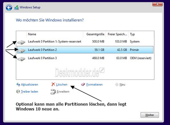This screenshot has height=125, width=170.
Task: Click the System type cell
Action: (135, 41)
